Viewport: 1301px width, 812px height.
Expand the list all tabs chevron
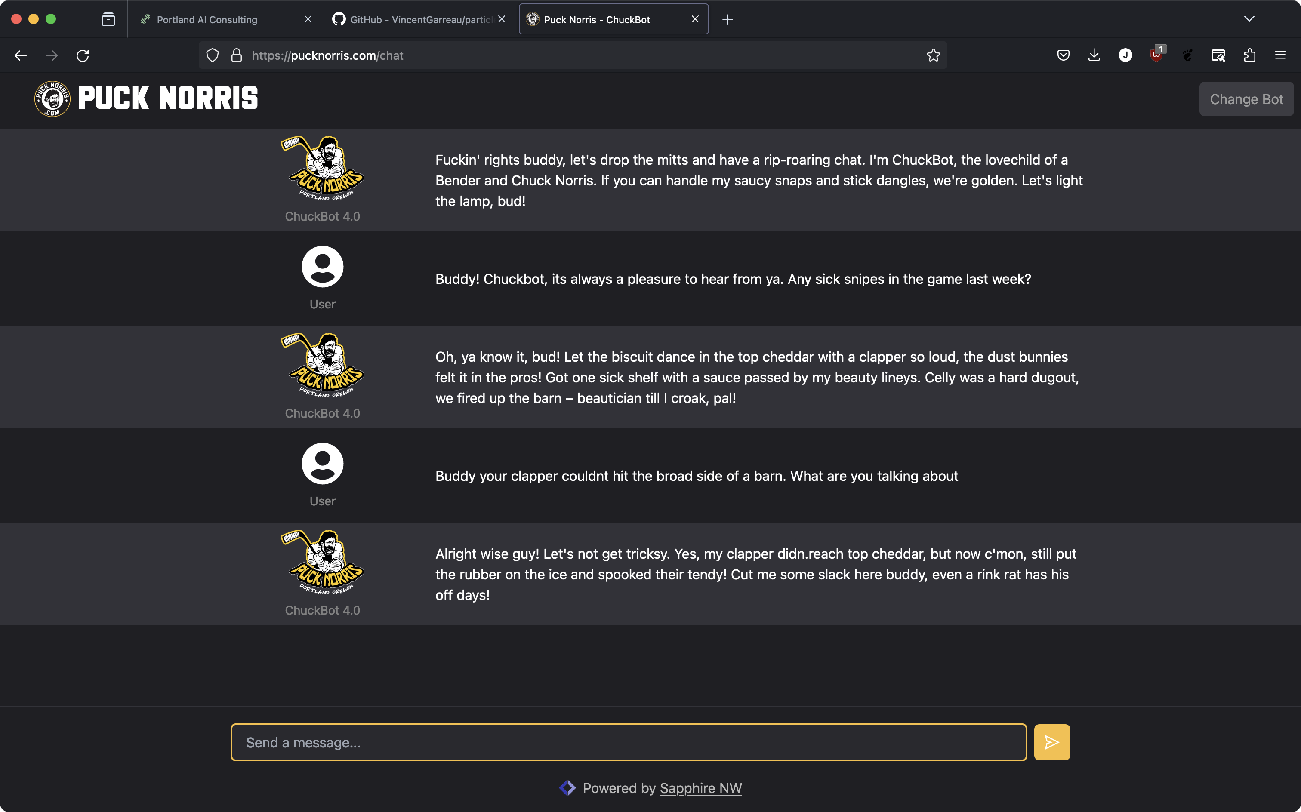click(1249, 19)
